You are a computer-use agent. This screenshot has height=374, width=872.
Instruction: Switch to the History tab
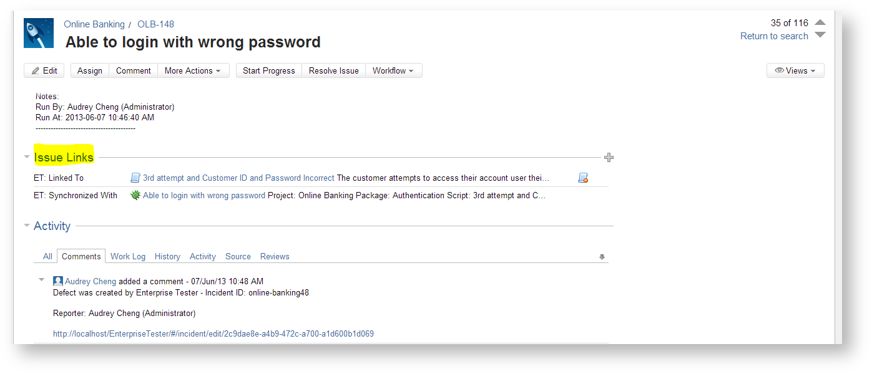167,256
